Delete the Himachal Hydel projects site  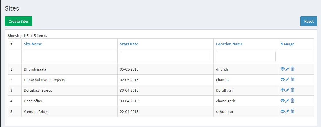[x=293, y=79]
